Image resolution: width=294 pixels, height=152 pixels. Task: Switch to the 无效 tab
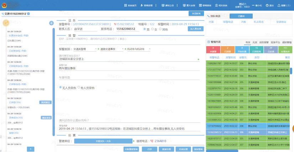[x=254, y=43]
